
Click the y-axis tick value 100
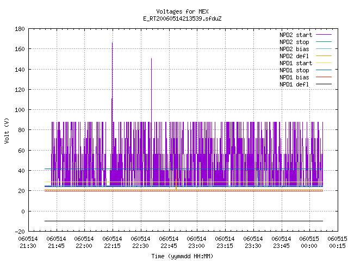20,110
